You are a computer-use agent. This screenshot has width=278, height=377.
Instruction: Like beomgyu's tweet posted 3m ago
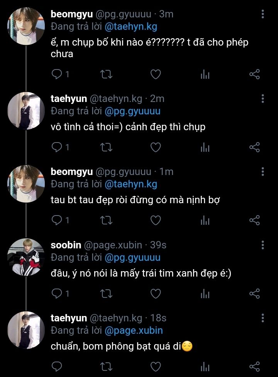[x=155, y=74]
